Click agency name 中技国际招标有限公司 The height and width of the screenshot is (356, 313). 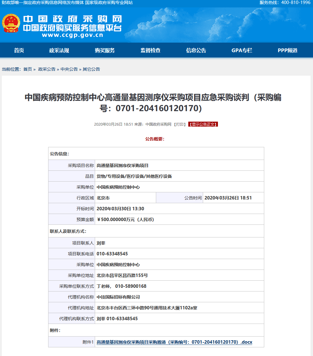pos(118,297)
